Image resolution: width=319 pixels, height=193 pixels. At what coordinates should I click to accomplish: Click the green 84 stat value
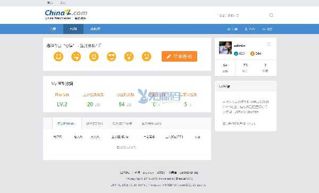[x=122, y=104]
